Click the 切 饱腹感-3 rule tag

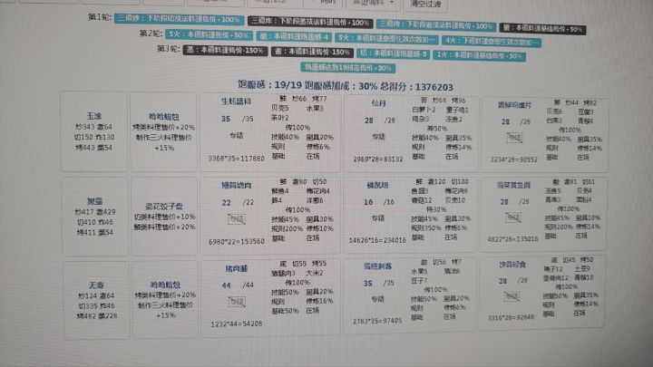point(393,54)
